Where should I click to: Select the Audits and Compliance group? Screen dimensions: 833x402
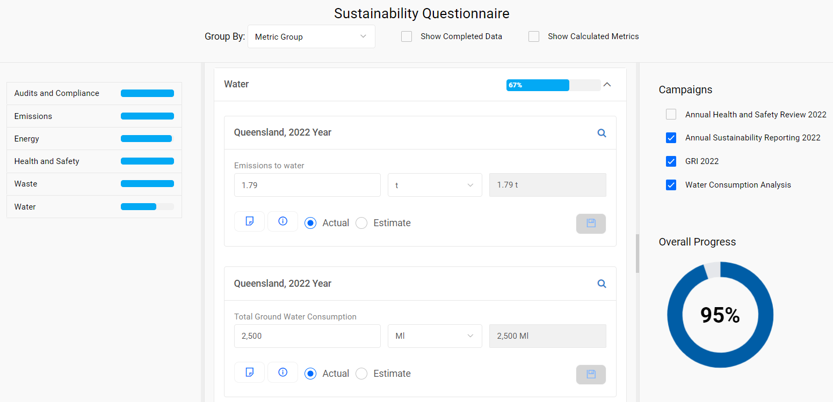coord(94,93)
